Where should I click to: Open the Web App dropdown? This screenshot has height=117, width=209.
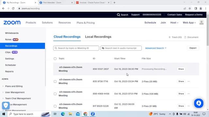pos(189,22)
